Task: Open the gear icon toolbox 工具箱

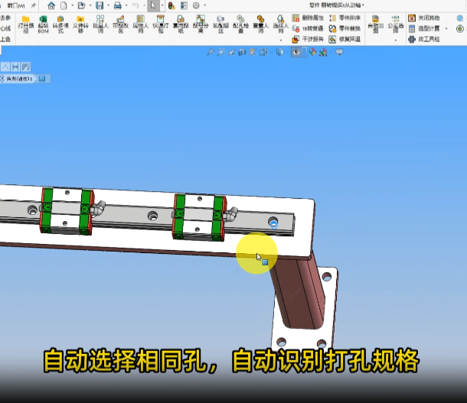Action: (424, 39)
